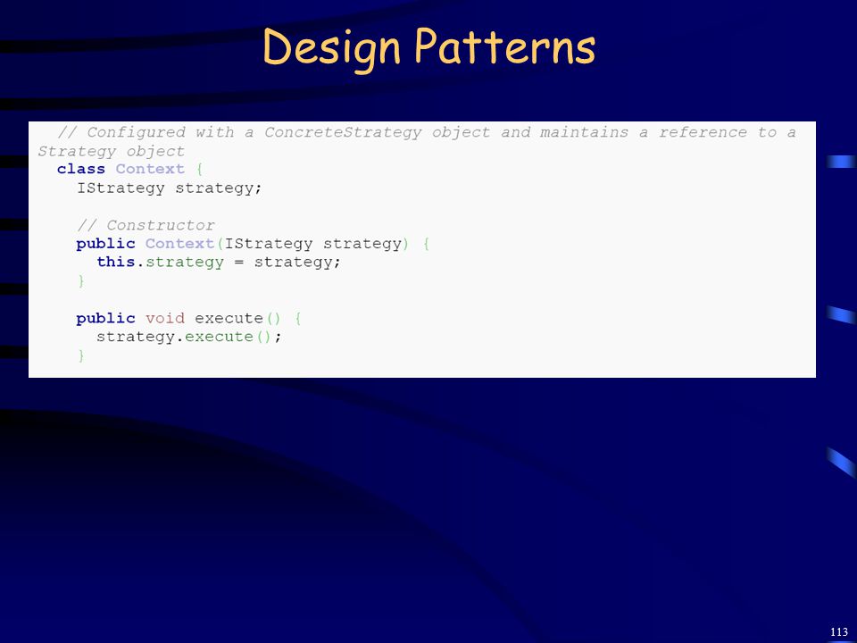857x643 pixels.
Task: Click the "strategy.execute();" call line
Action: coord(189,337)
